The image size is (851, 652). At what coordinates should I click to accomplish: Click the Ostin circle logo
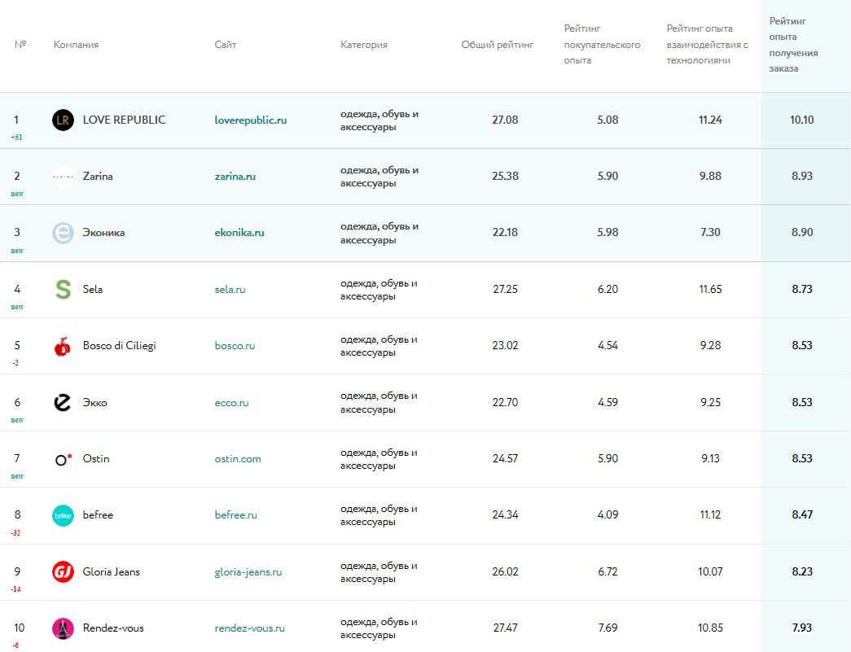point(64,459)
